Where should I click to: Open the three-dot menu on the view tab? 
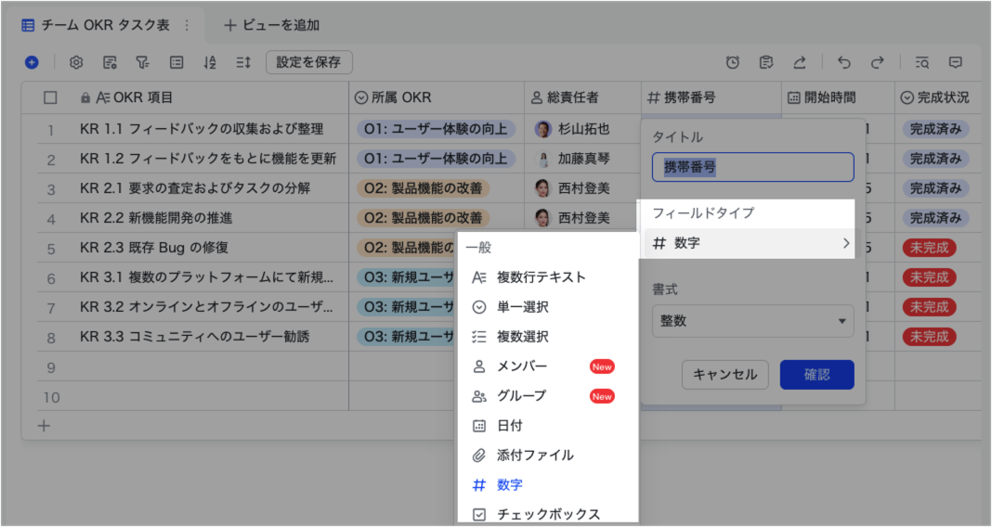(187, 25)
